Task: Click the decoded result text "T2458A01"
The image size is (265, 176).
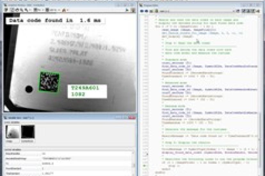Action: pos(85,88)
